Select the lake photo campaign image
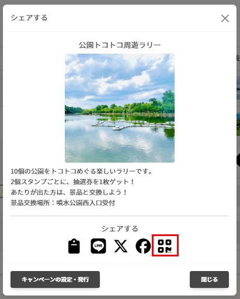The height and width of the screenshot is (299, 240). pyautogui.click(x=120, y=108)
